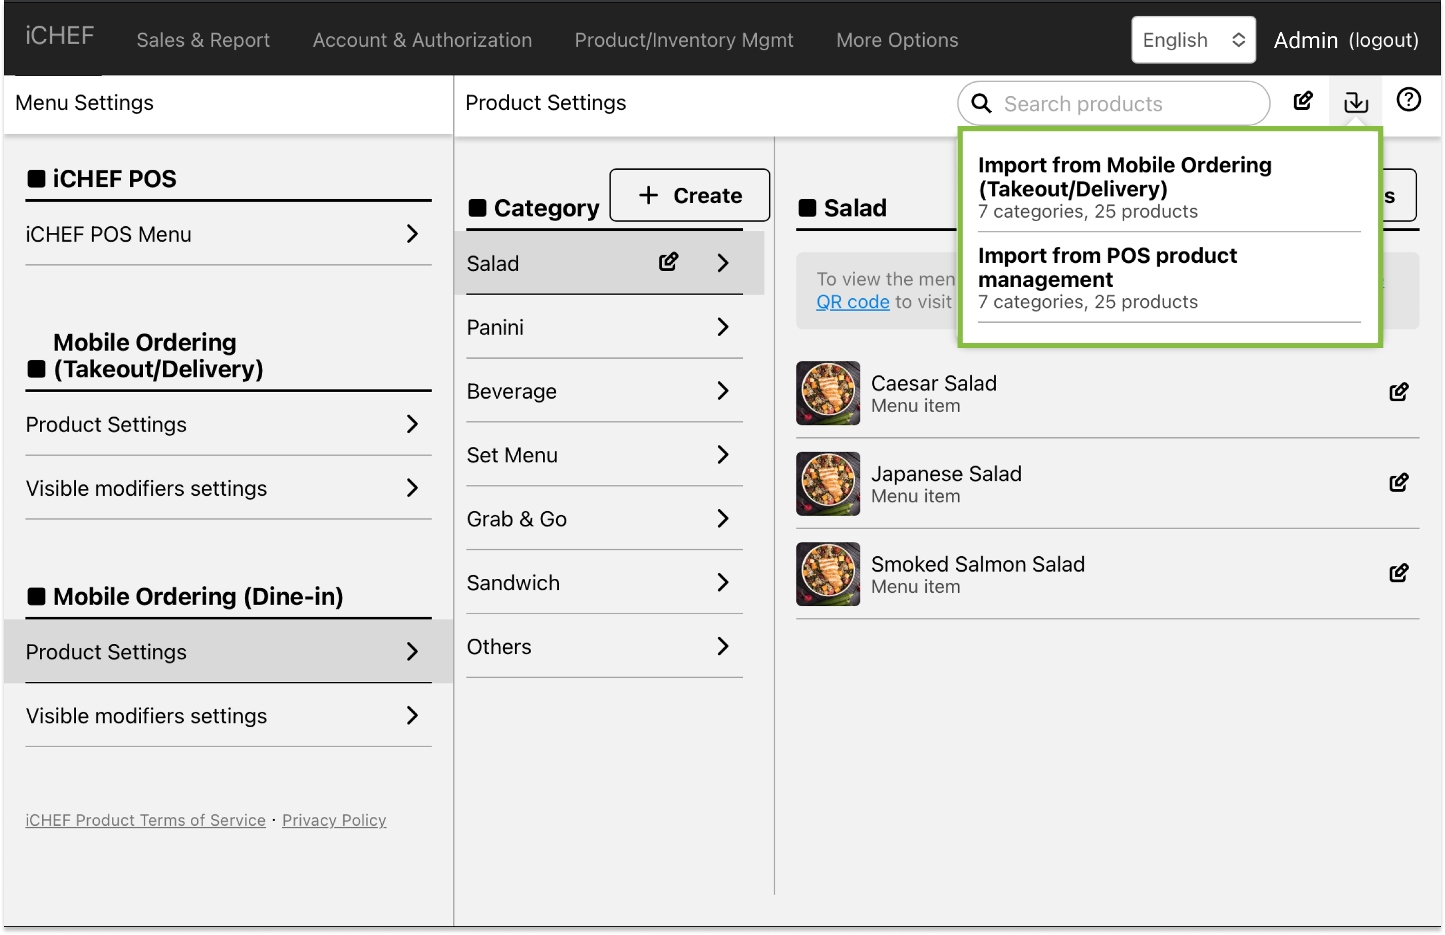Edit the Japanese Salad menu item
The height and width of the screenshot is (935, 1445).
tap(1398, 483)
